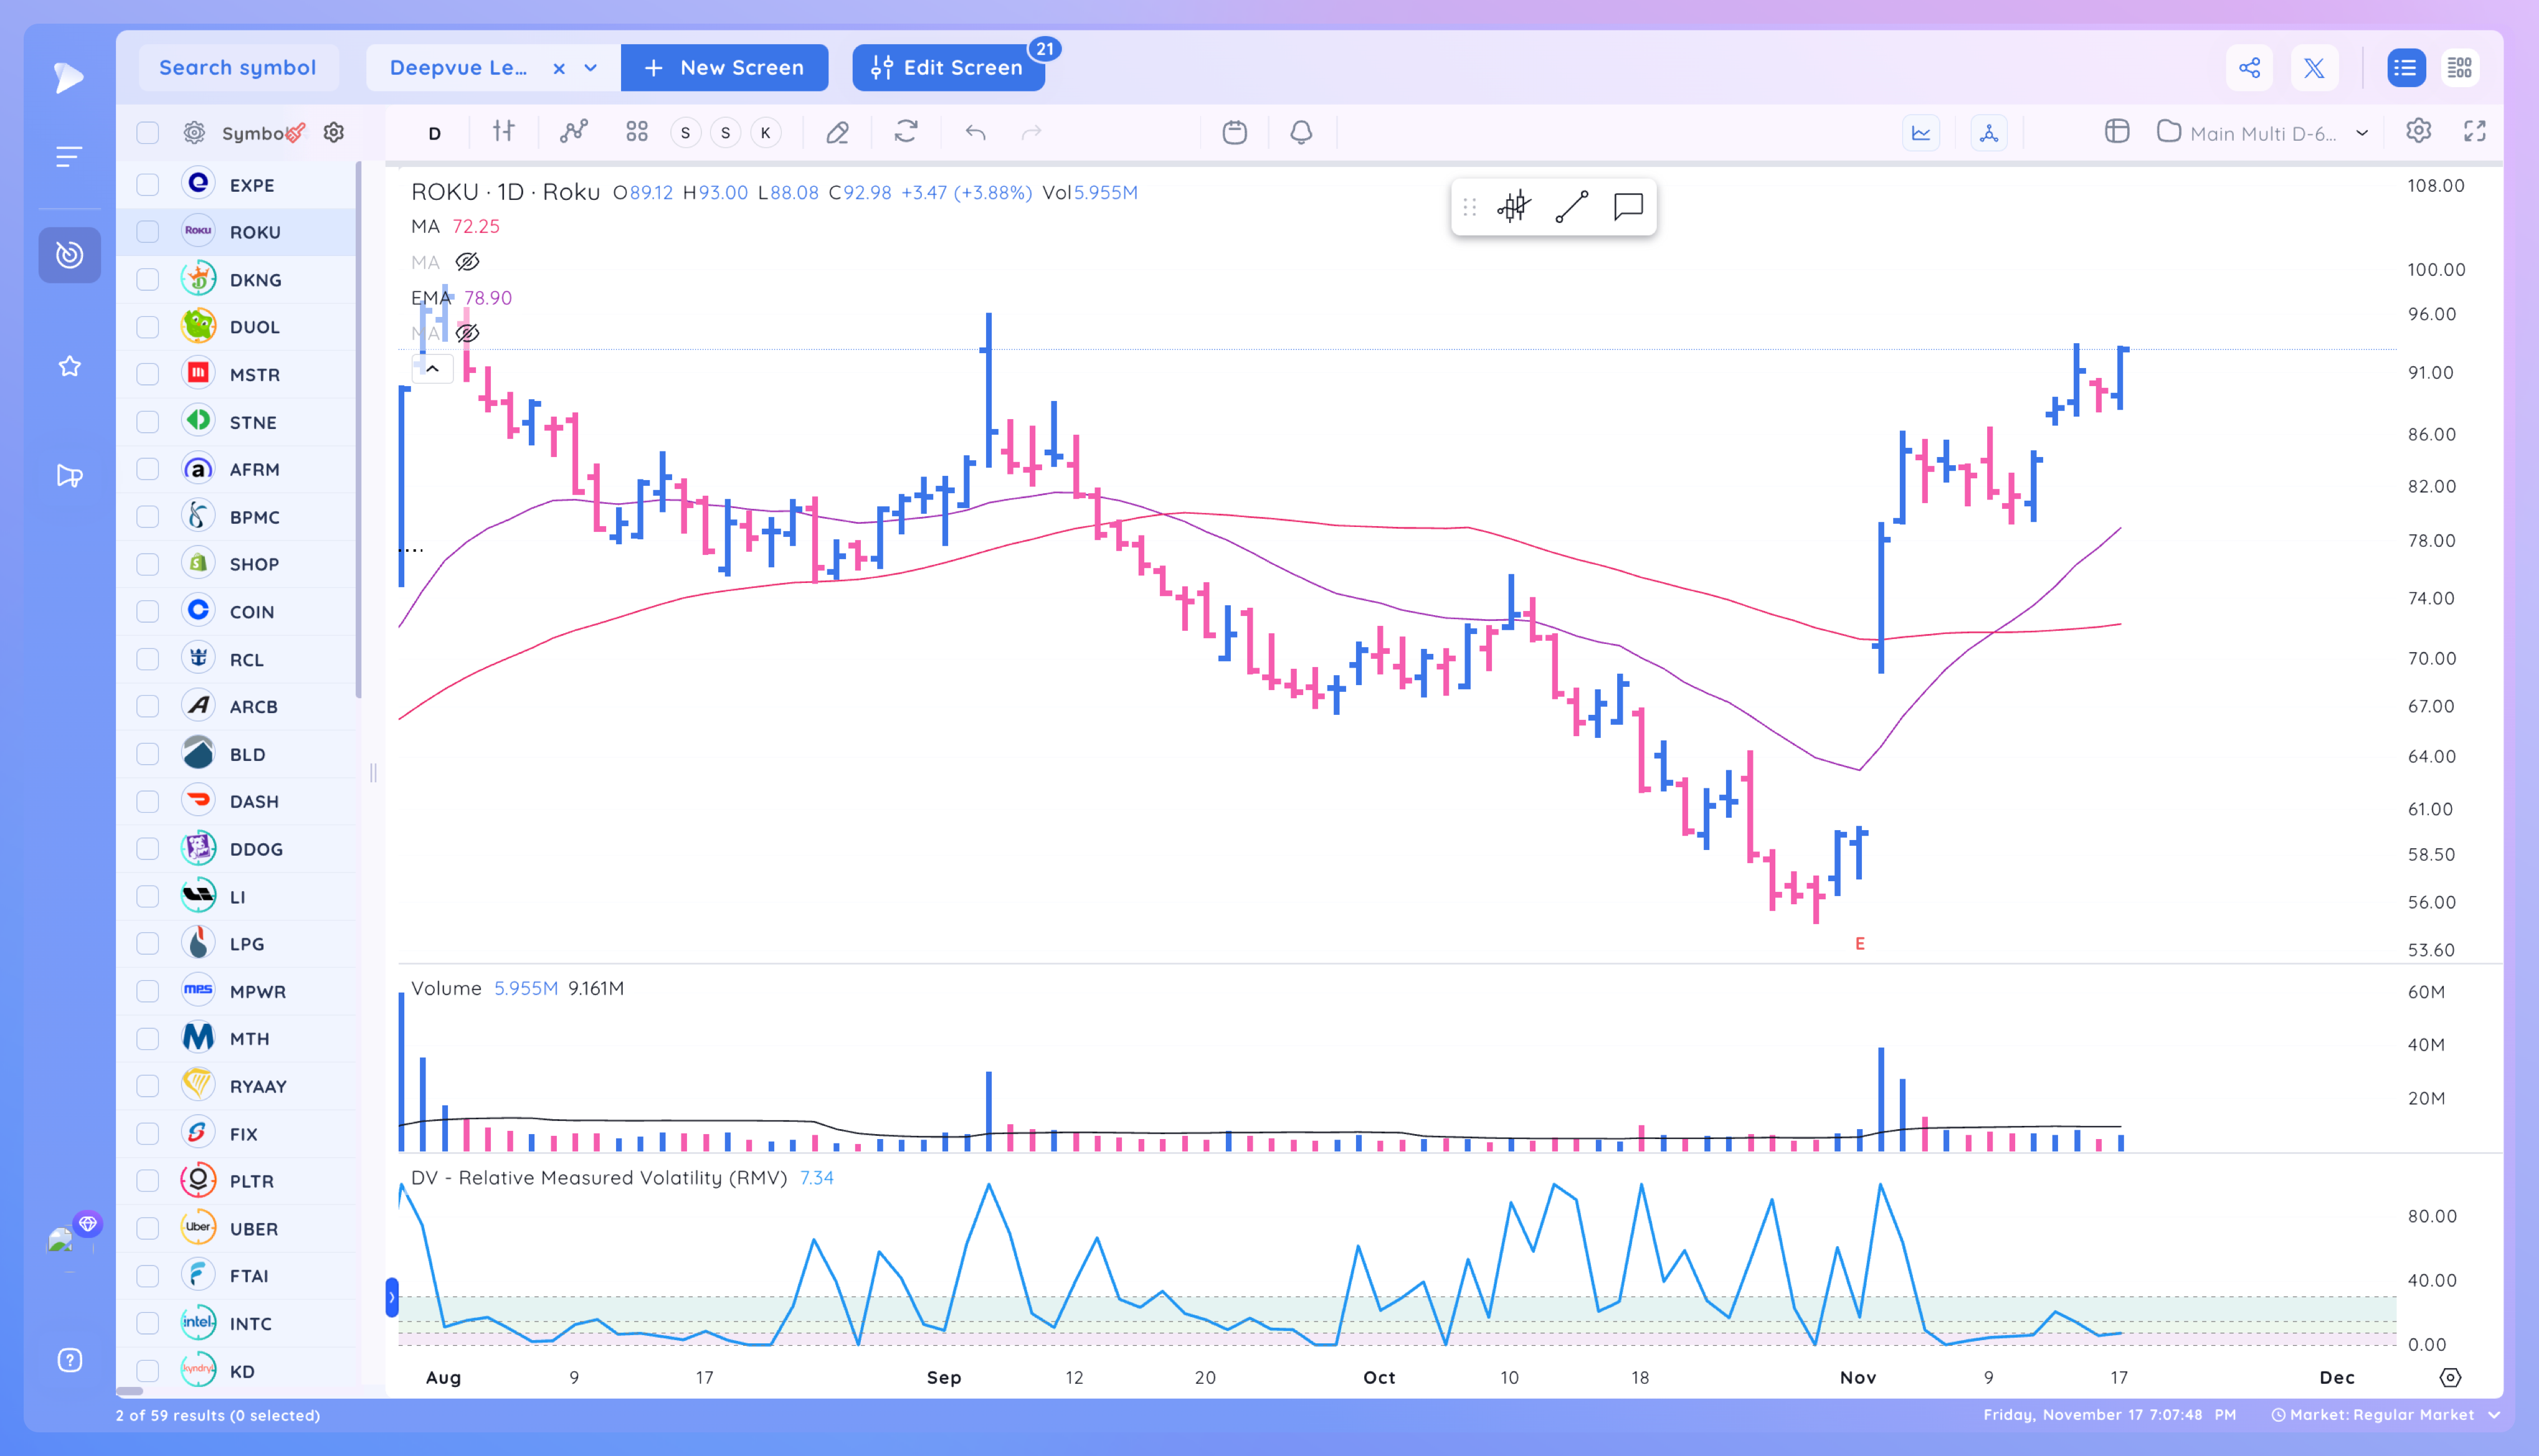Close the Deepvue Le... screen tab
This screenshot has height=1456, width=2539.
(559, 68)
